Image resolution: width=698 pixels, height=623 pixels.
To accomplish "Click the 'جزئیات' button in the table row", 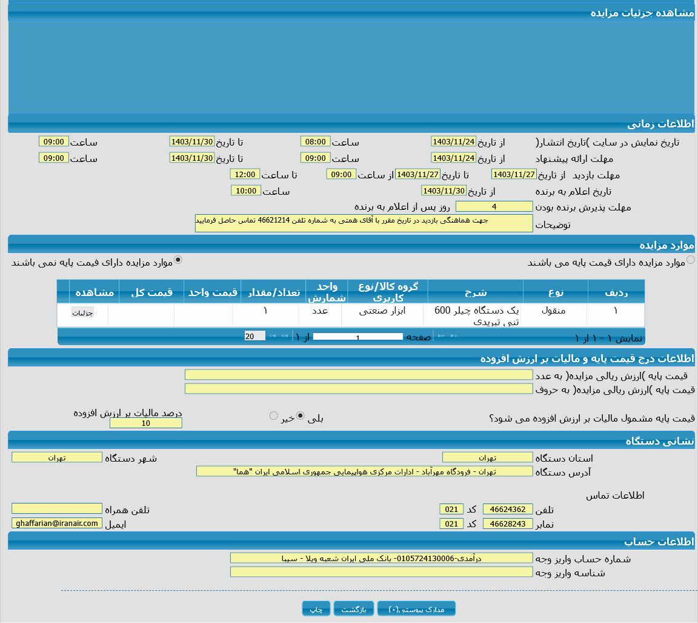I will click(82, 313).
